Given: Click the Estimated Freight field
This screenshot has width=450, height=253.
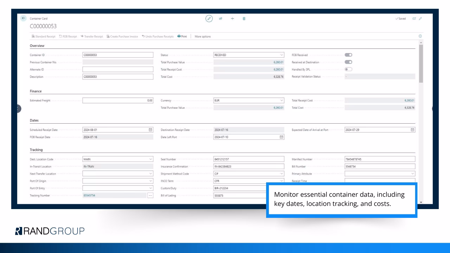Looking at the screenshot, I should [x=118, y=100].
